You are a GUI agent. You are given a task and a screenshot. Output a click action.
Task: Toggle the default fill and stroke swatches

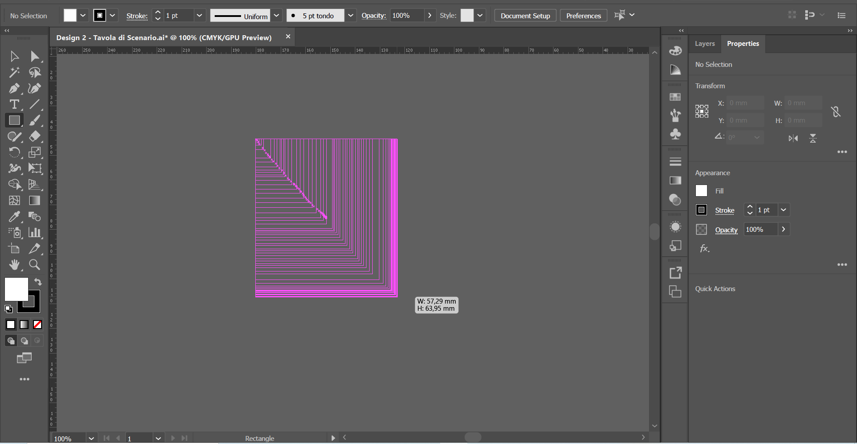point(8,309)
